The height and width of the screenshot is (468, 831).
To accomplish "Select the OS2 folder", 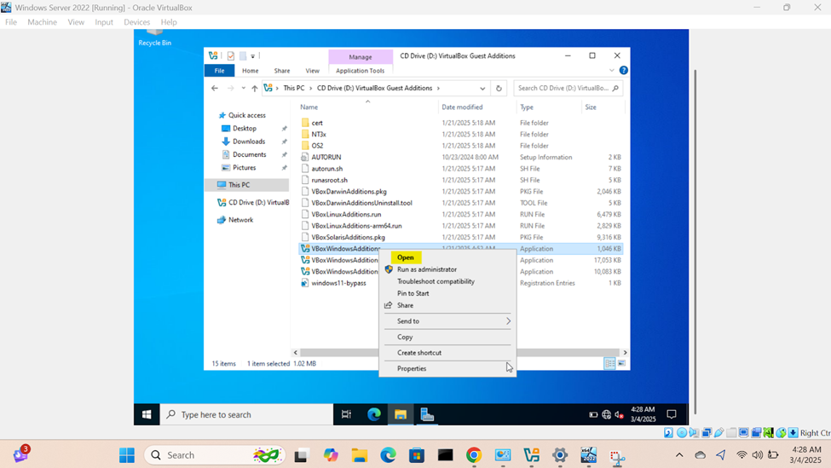I will 317,146.
